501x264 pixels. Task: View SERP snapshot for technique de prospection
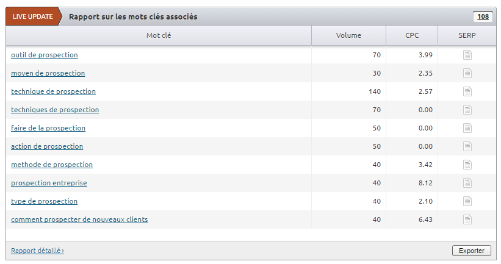[x=467, y=91]
